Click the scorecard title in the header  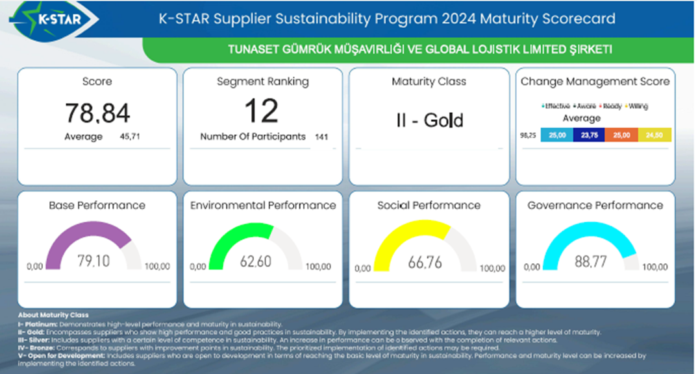click(x=387, y=19)
